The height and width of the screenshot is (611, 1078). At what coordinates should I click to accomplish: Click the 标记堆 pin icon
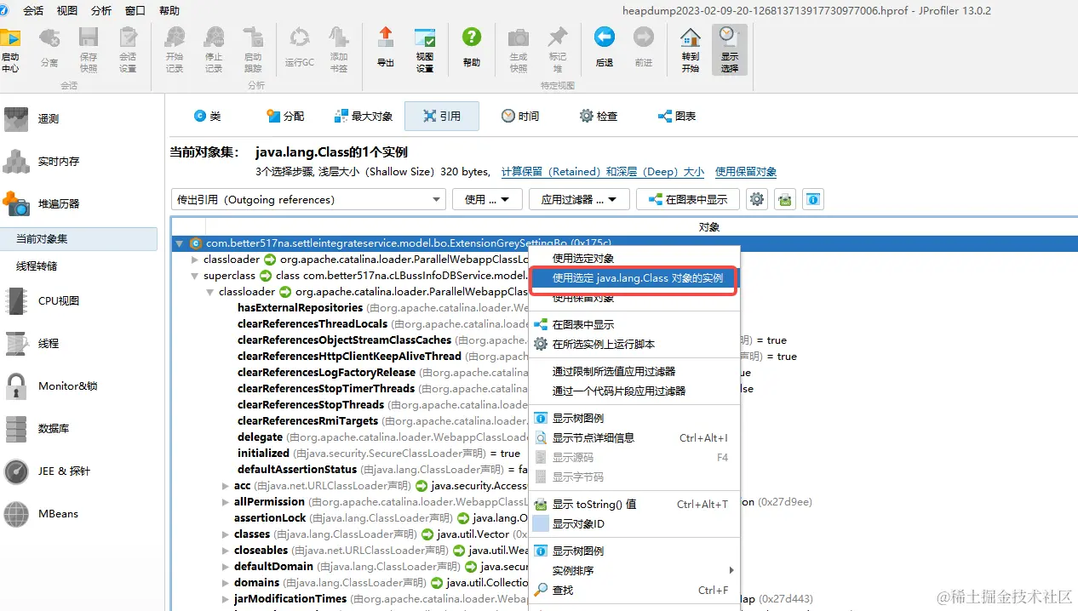(558, 49)
